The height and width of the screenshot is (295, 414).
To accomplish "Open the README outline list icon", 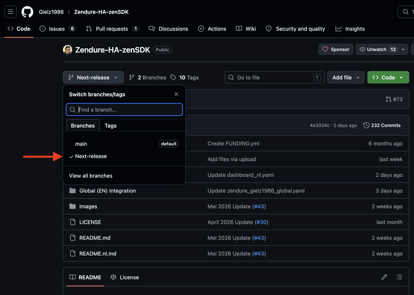I will [x=399, y=277].
